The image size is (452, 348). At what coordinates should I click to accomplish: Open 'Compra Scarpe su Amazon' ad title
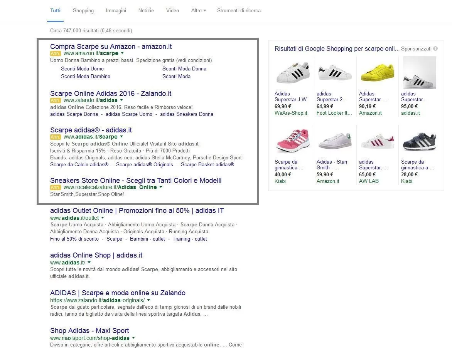pyautogui.click(x=111, y=47)
